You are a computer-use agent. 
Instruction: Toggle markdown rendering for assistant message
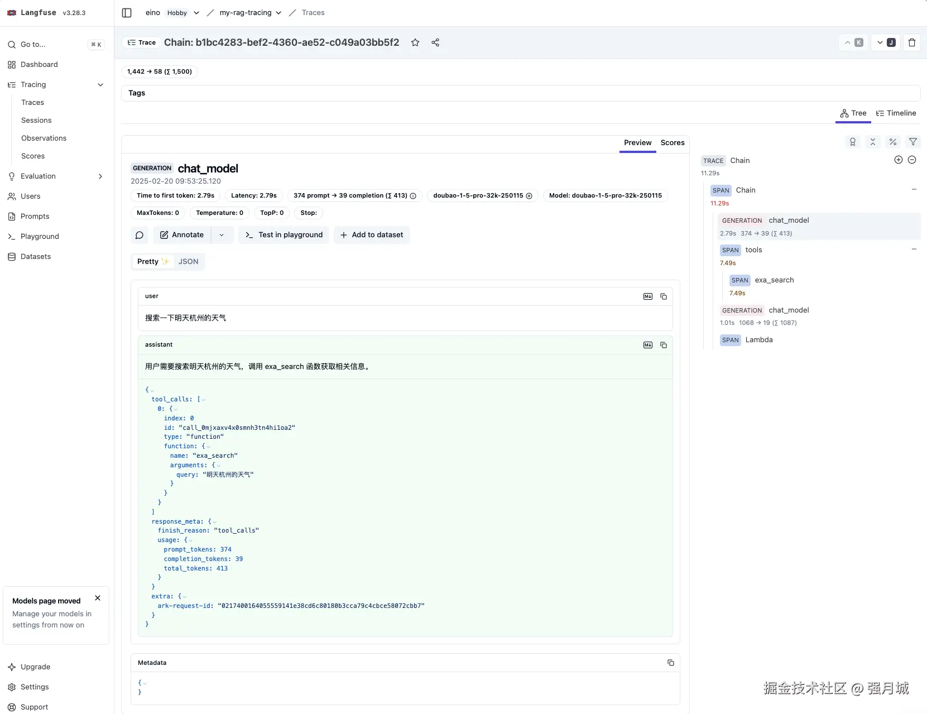coord(648,345)
